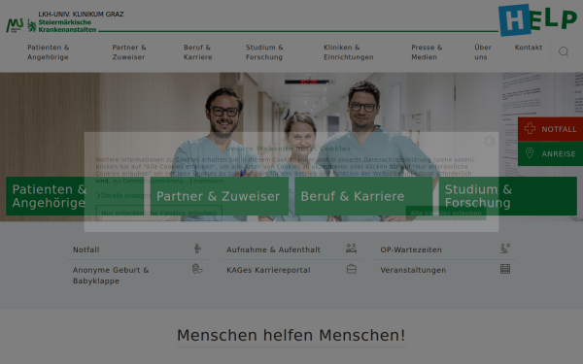This screenshot has height=364, width=583.
Task: Click the Anonyme Geburt baby icon
Action: pyautogui.click(x=197, y=269)
